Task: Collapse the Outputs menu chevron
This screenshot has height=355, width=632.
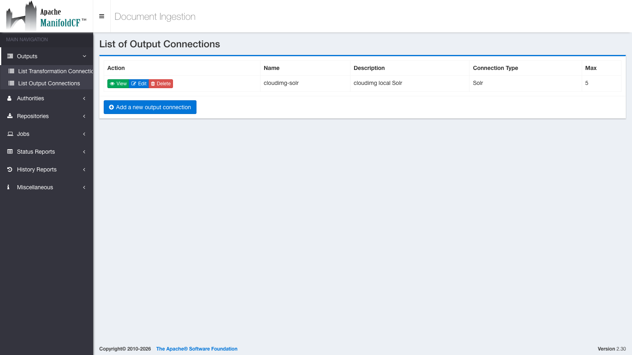Action: [84, 56]
